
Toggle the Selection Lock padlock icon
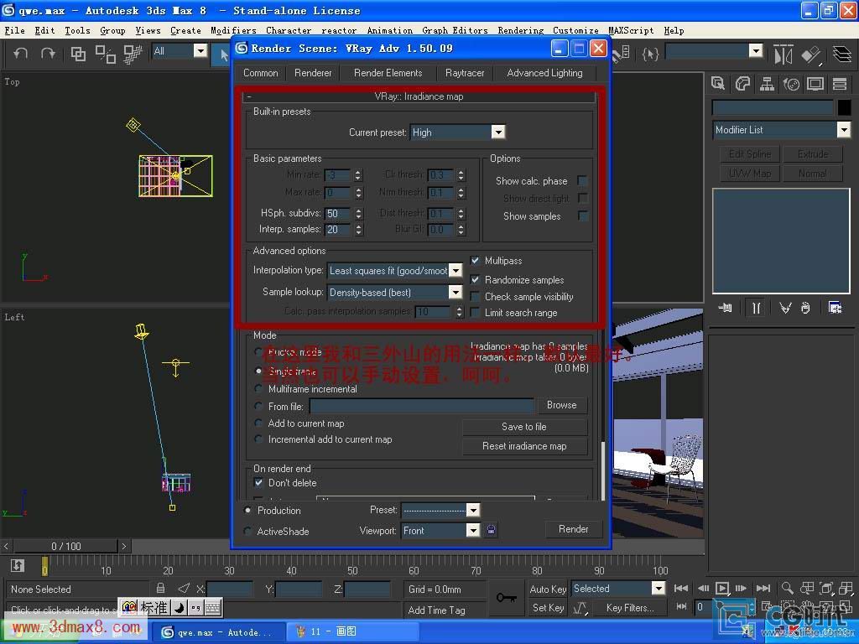(x=160, y=589)
